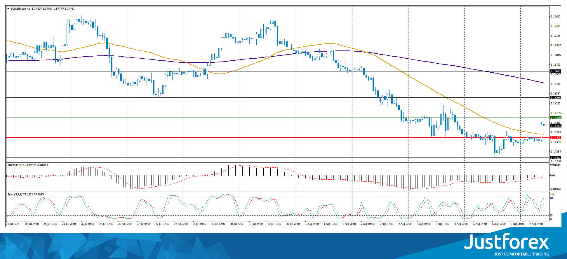Click the 3 Aug 12:00 time label
Viewport: 567px width, 259px height.
[x=442, y=224]
